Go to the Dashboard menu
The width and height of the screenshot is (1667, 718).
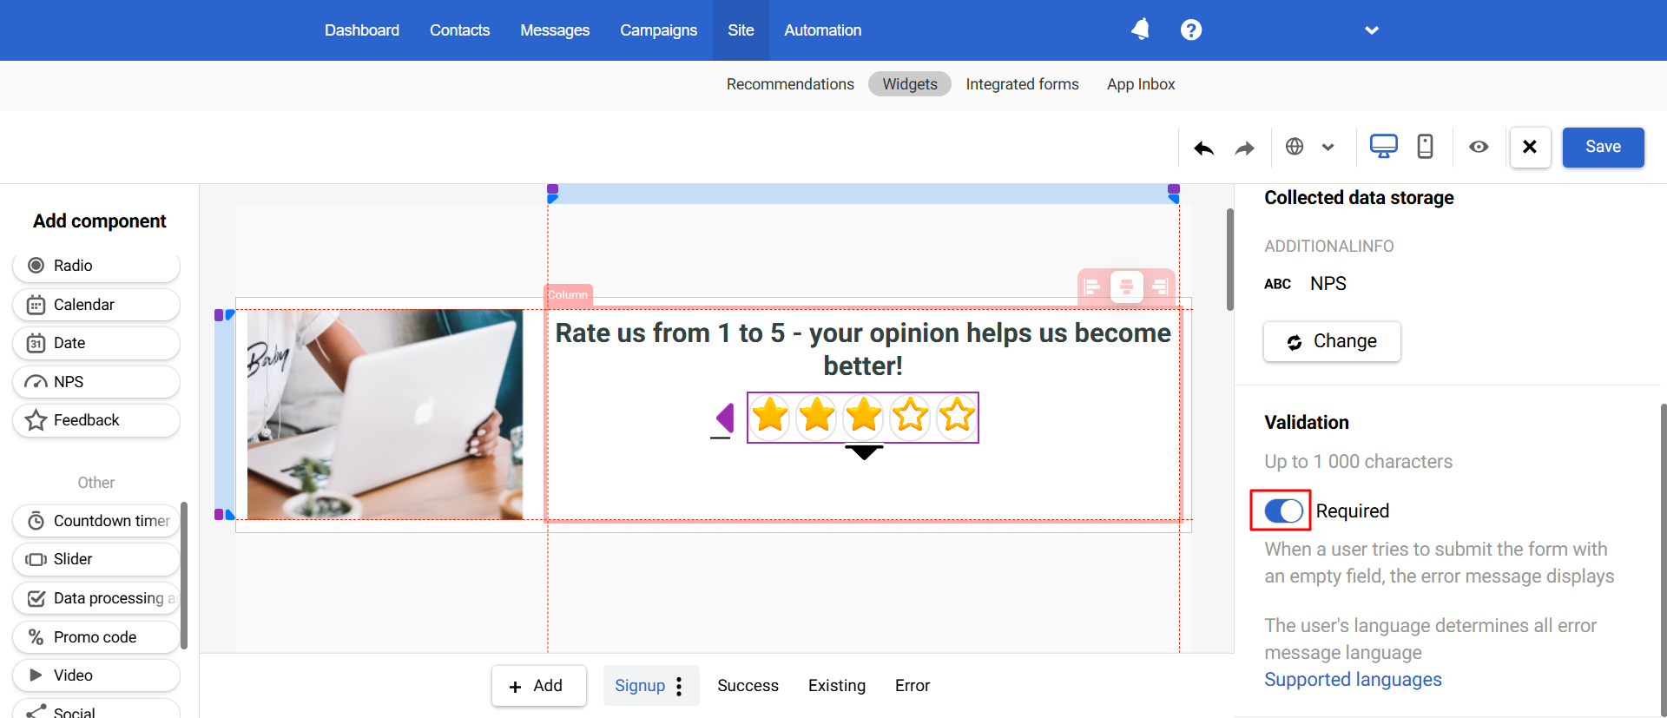click(x=362, y=30)
